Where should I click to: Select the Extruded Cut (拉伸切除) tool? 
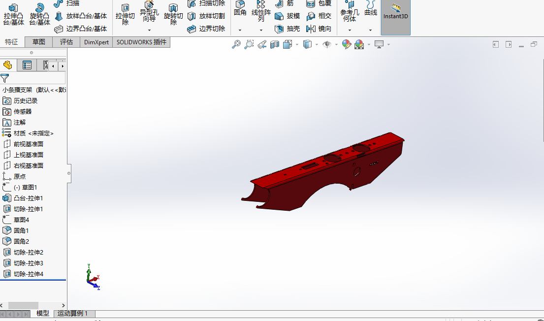click(125, 15)
